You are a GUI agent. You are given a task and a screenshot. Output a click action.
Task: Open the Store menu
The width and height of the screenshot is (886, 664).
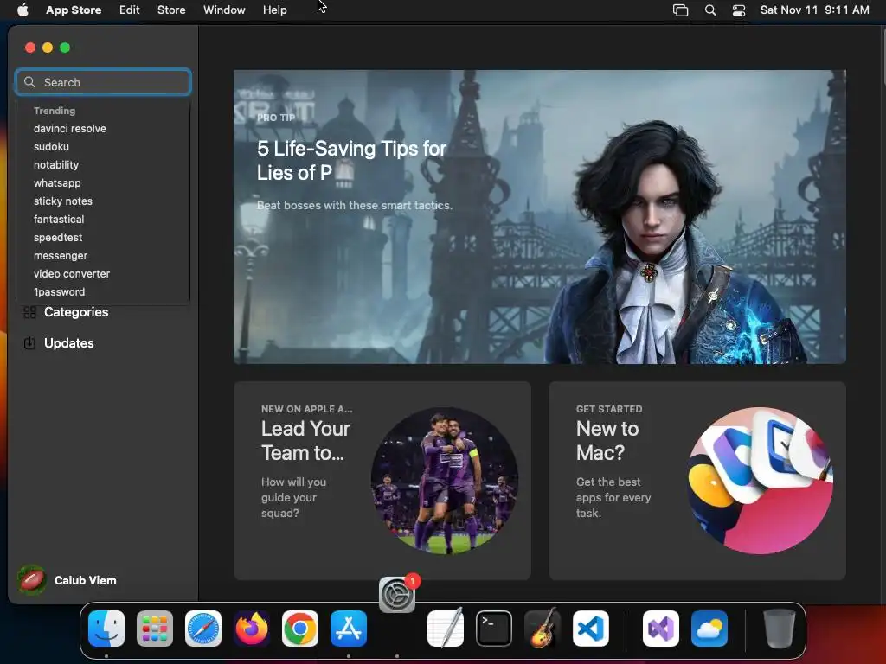click(171, 10)
